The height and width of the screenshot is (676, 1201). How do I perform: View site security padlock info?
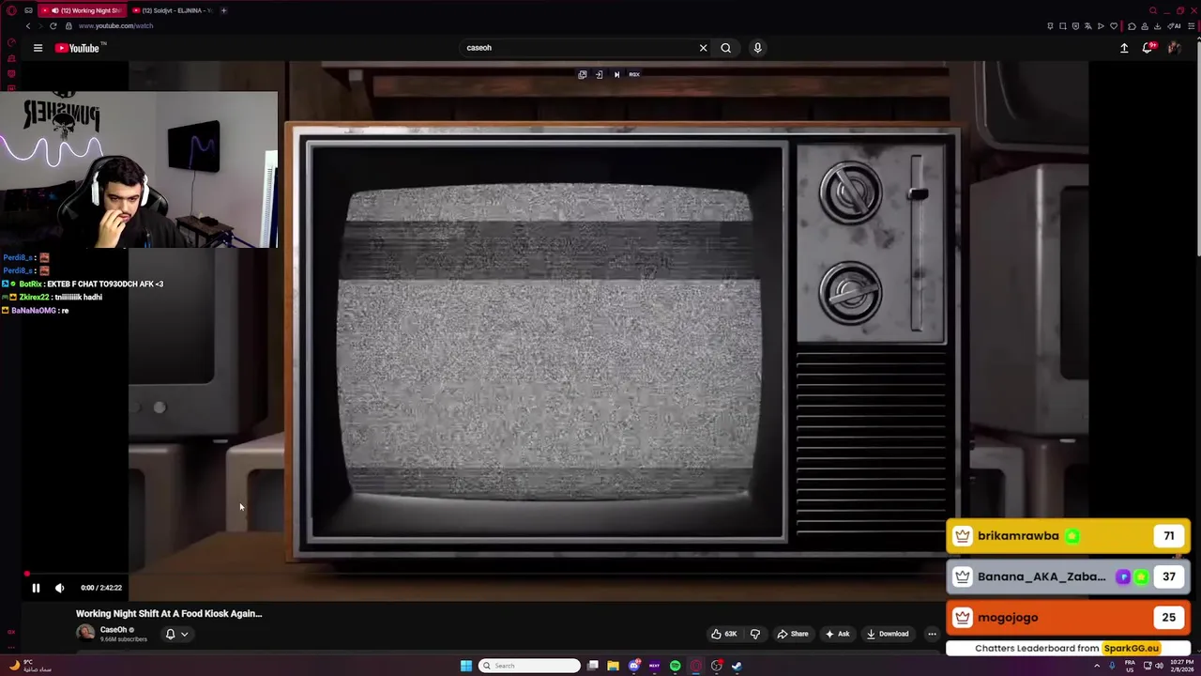tap(69, 26)
